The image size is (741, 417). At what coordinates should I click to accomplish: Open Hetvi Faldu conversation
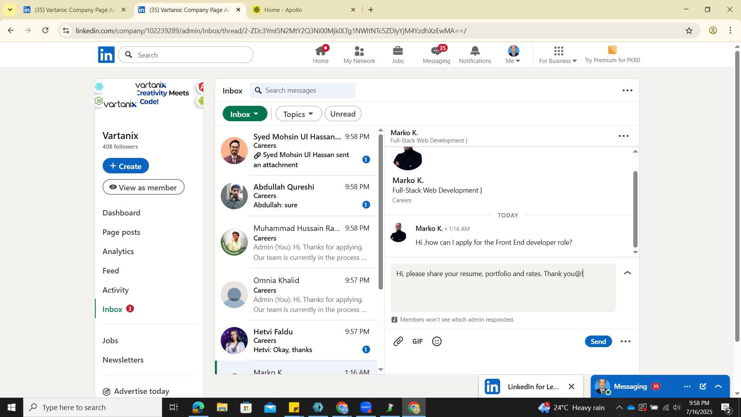296,341
